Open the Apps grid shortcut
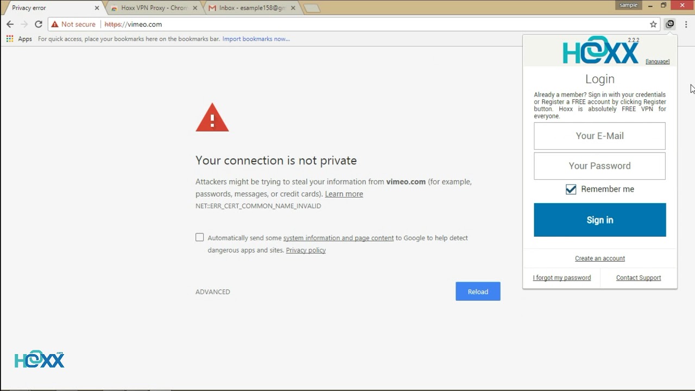Image resolution: width=695 pixels, height=391 pixels. tap(19, 39)
